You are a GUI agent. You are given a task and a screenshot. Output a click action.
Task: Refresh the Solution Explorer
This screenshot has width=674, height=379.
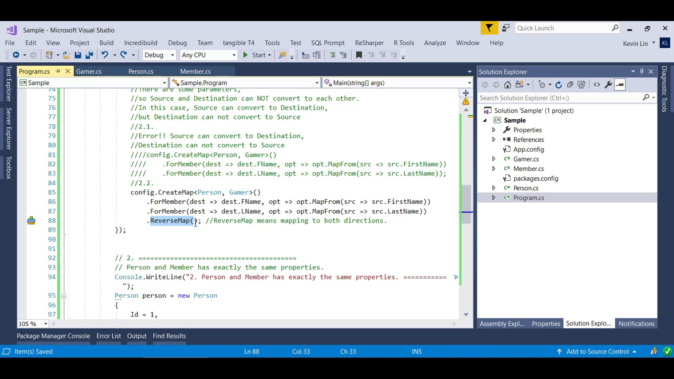559,85
